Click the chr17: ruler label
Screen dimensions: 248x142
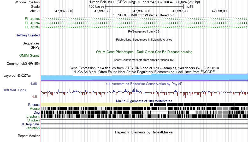[x=35, y=11]
